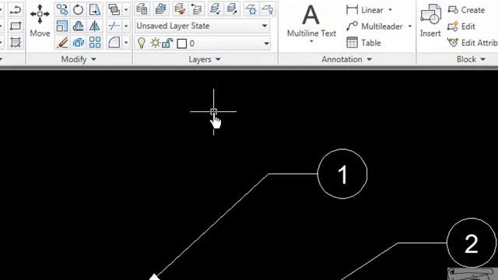Select the Stretch tool
Viewport: 498px width, 280px height.
click(95, 9)
